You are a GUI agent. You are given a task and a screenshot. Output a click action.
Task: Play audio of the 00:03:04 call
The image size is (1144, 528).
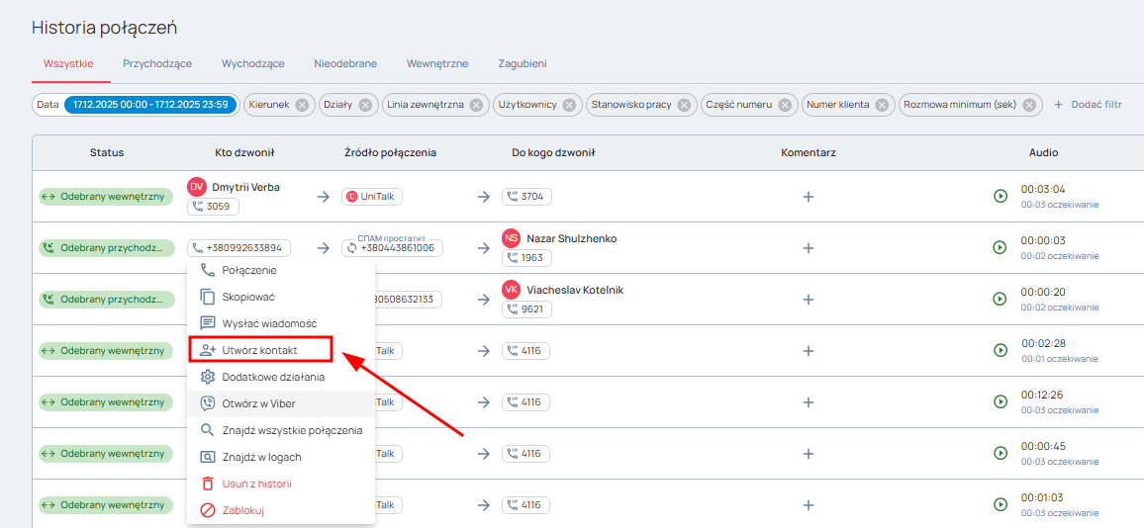(1000, 196)
